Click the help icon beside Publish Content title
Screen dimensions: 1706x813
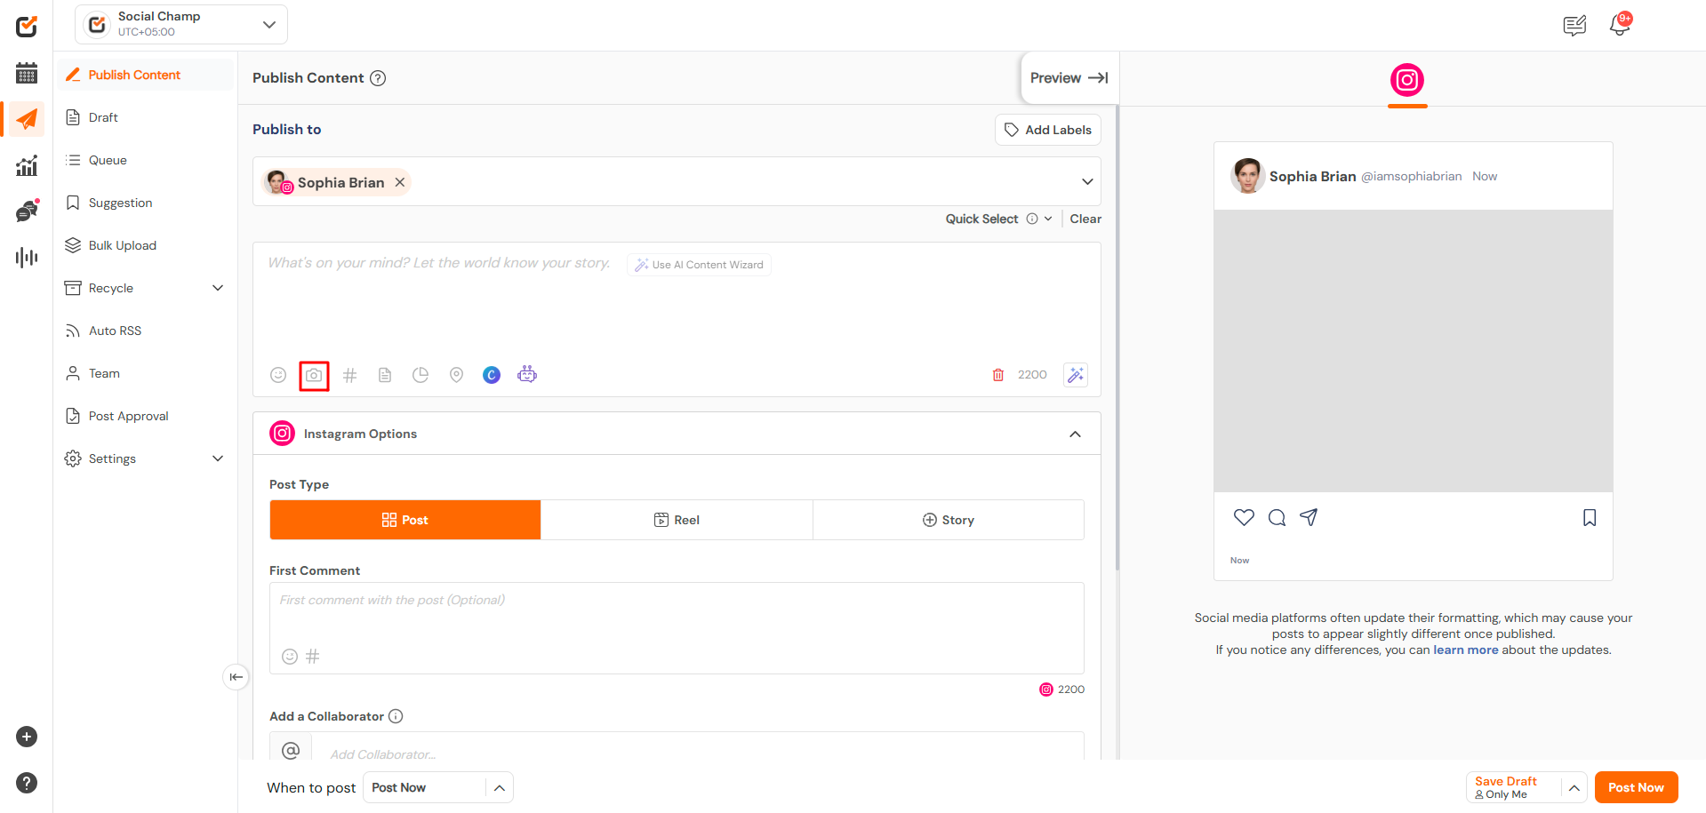coord(378,78)
